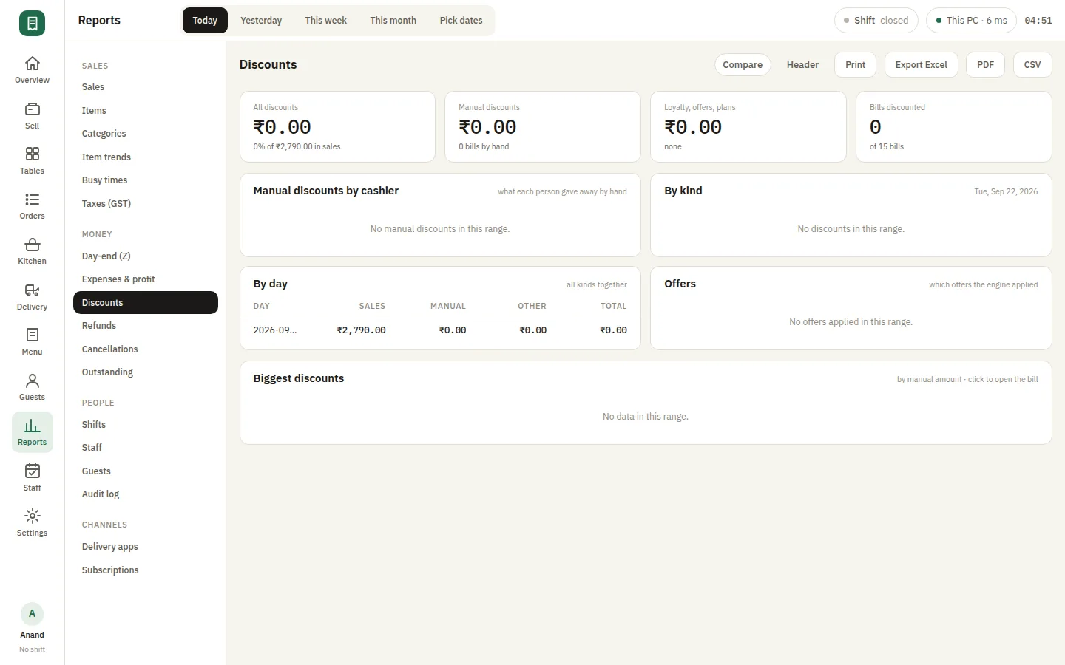
Task: Select the This month tab
Action: tap(393, 21)
